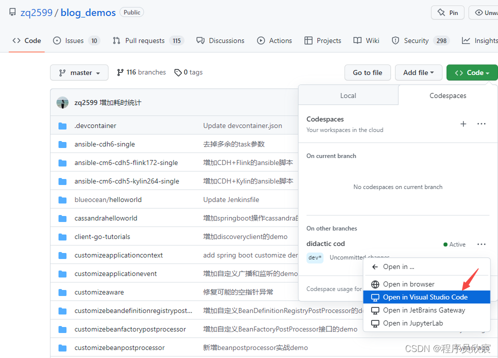View the 0 tags link
This screenshot has height=358, width=498.
(188, 72)
